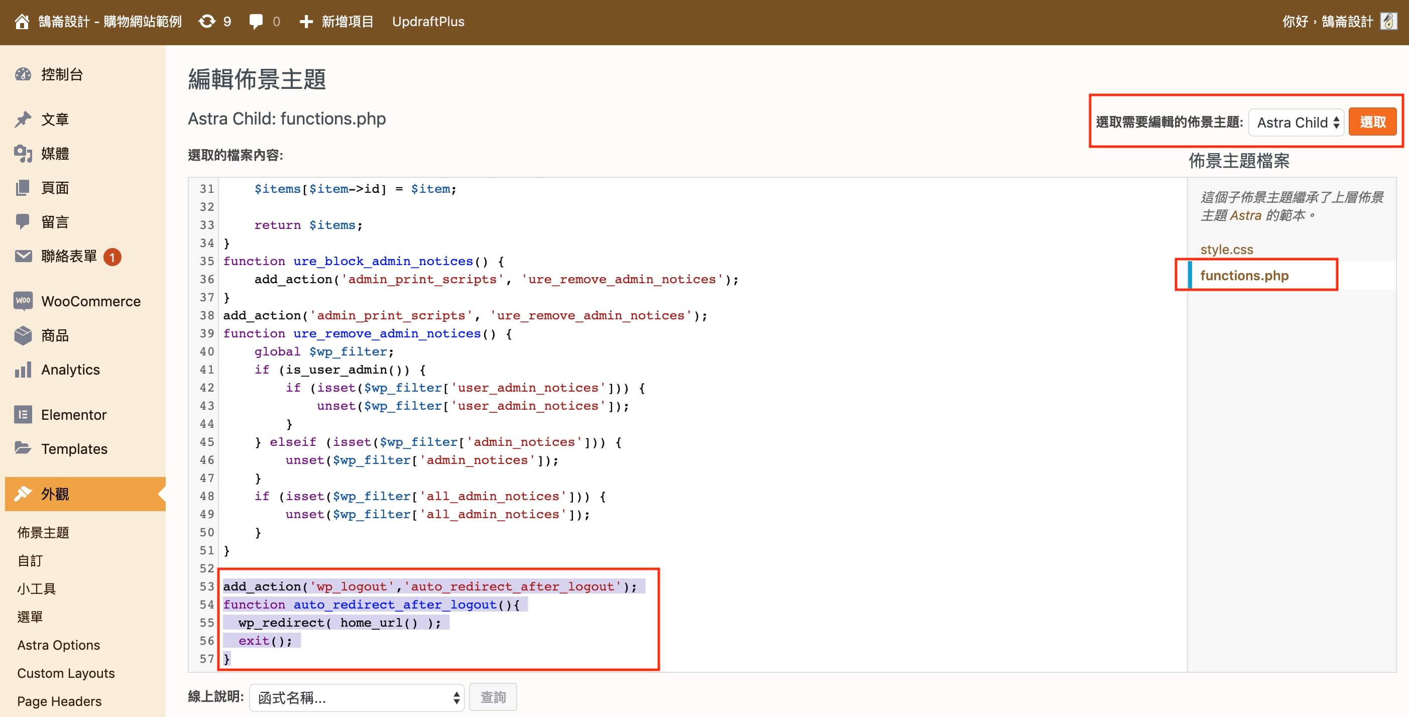Go to the 佈景主題 submenu item

coord(43,532)
